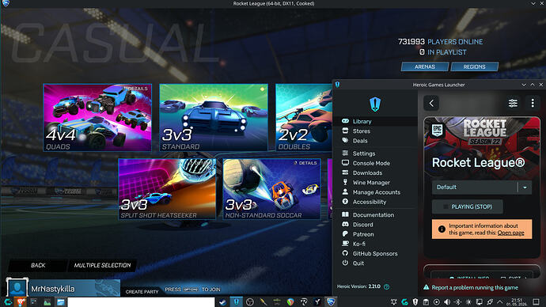Click the white taskbar search field
This screenshot has height=307, width=546.
[x=141, y=301]
